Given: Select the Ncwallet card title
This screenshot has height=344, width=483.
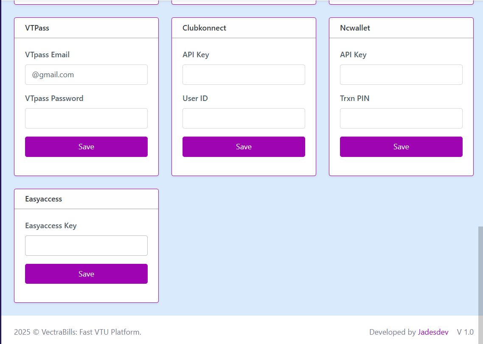Looking at the screenshot, I should [355, 28].
